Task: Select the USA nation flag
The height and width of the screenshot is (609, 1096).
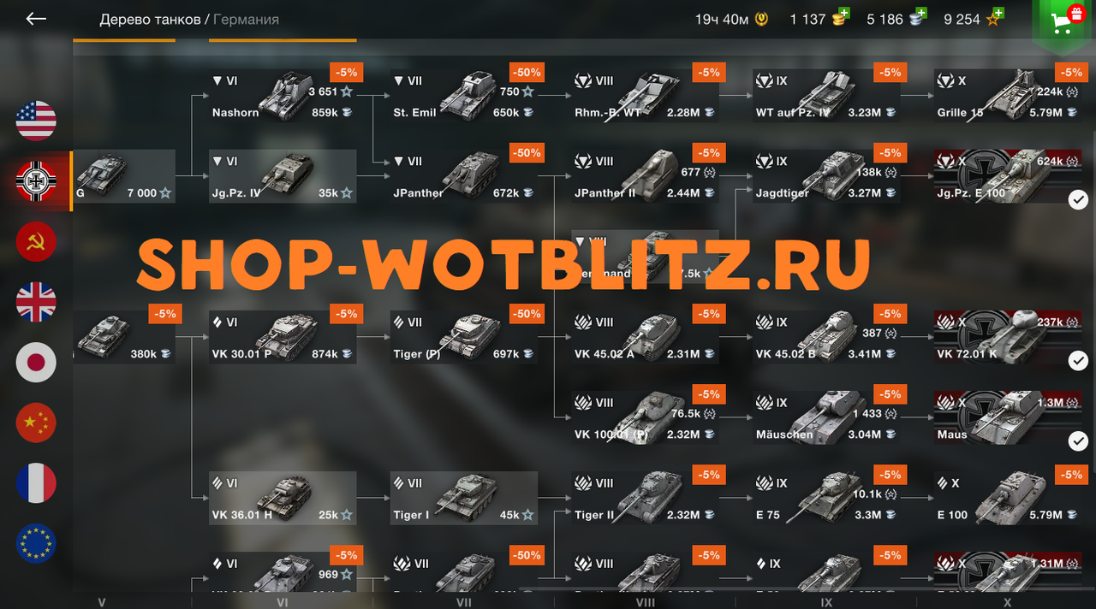Action: click(x=36, y=121)
